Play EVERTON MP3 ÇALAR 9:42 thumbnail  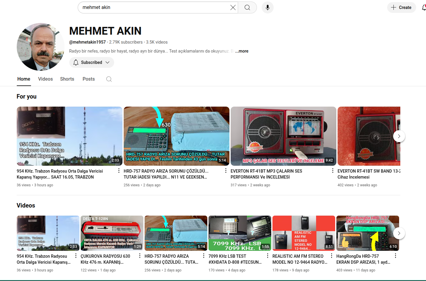[x=284, y=136]
